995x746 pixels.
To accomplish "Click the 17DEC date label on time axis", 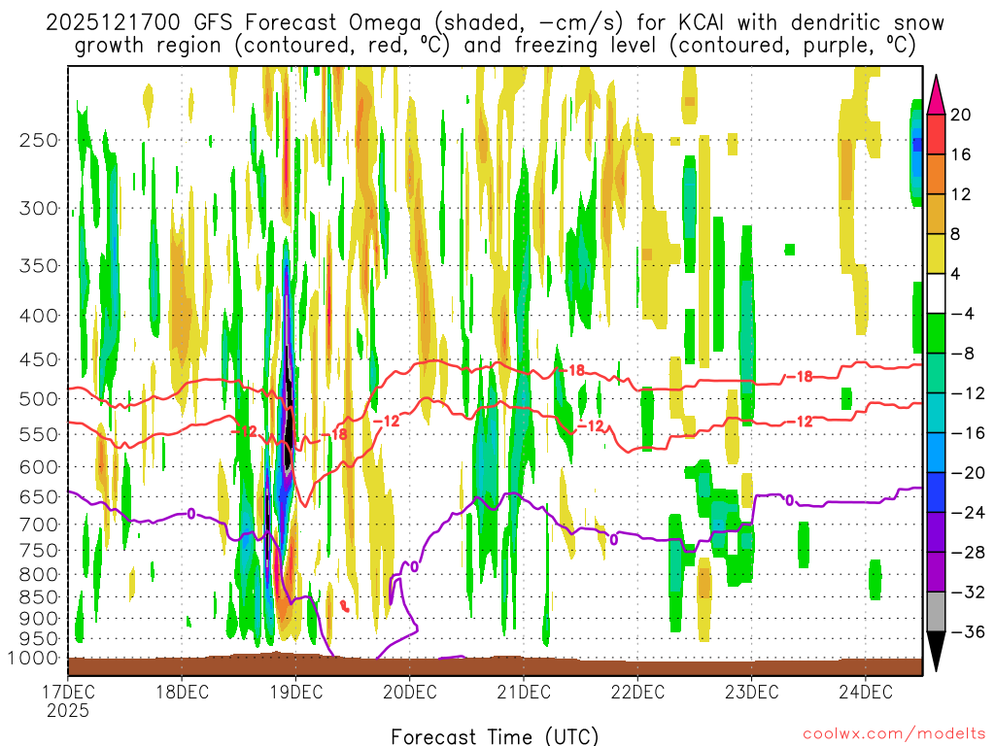I will pos(68,692).
